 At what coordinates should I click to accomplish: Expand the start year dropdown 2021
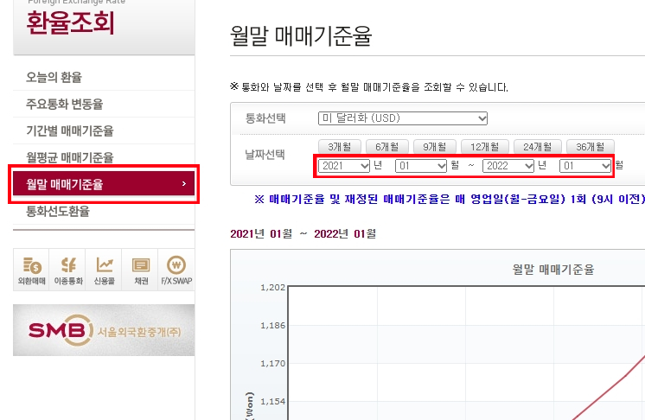click(344, 166)
